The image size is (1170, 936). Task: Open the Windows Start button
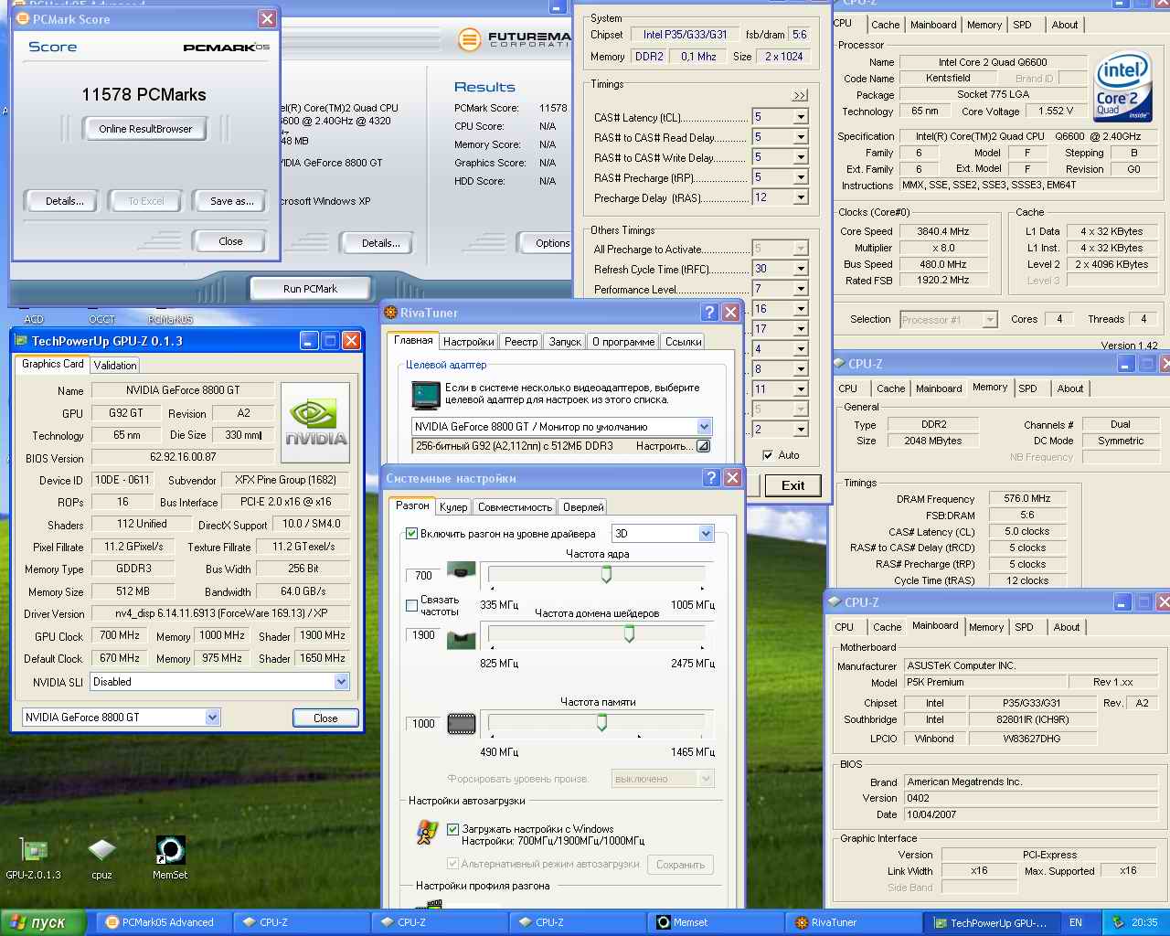click(x=43, y=922)
